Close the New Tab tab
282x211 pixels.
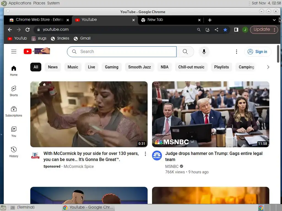coord(199,20)
